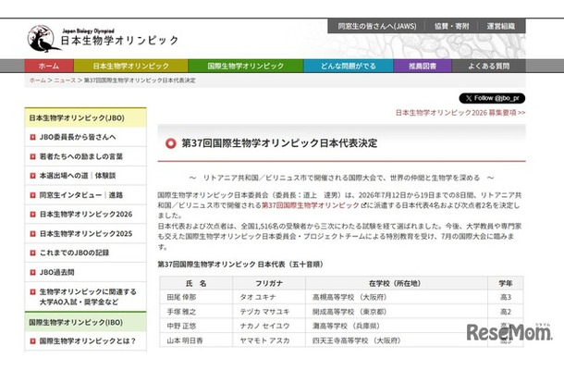The width and height of the screenshot is (564, 370).
Task: Click the site name 日本生物学オリンピック in header
Action: 119,41
